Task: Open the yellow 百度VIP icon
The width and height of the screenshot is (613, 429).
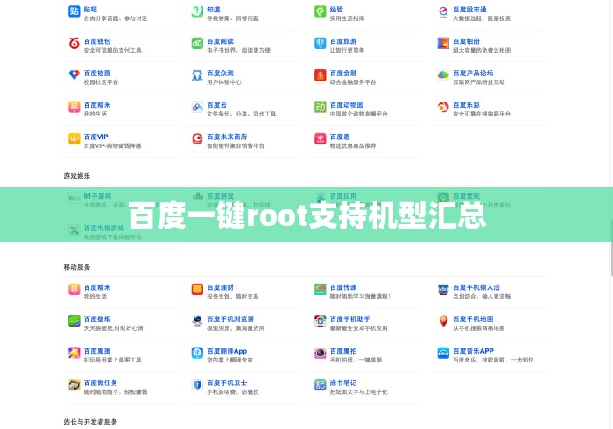Action: [x=74, y=138]
